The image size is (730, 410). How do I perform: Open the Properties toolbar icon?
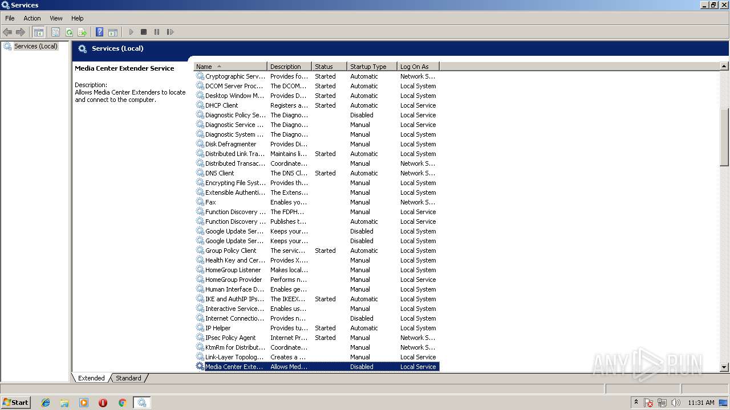click(x=55, y=32)
